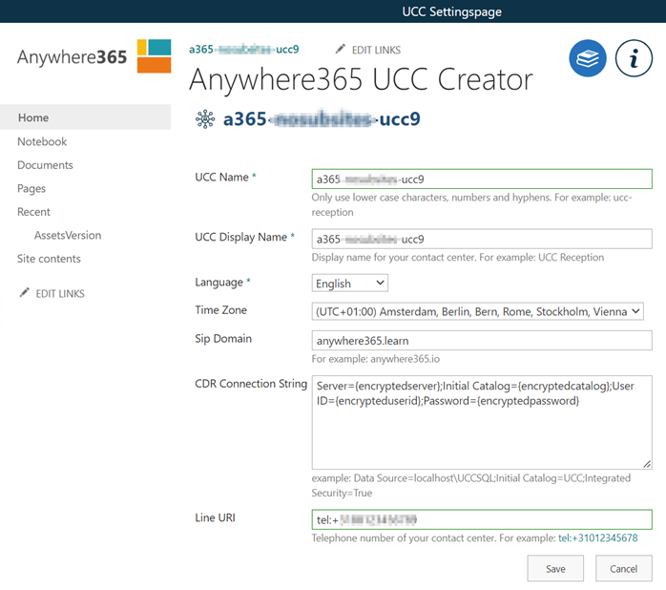The height and width of the screenshot is (590, 666).
Task: Click the Anywhere365 logo
Action: click(94, 56)
